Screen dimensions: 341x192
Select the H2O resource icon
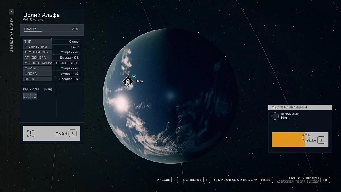pyautogui.click(x=26, y=96)
